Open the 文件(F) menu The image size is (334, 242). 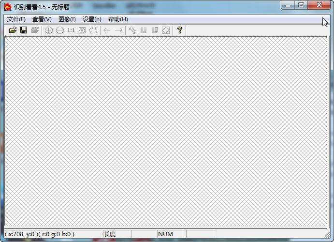[16, 19]
